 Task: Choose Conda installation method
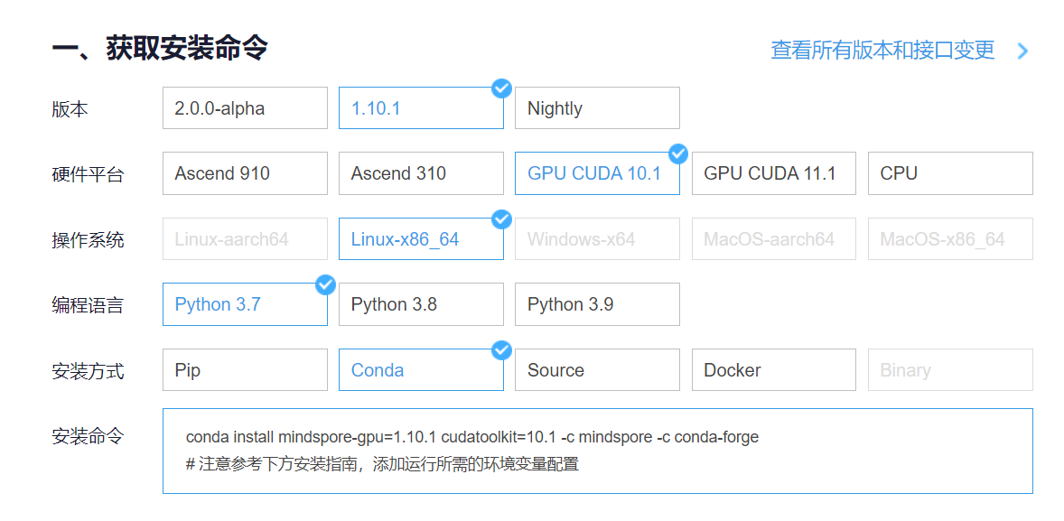coord(422,369)
